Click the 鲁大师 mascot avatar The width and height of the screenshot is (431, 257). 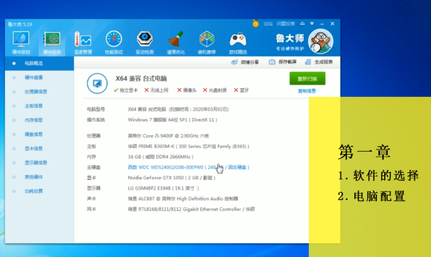(x=320, y=41)
